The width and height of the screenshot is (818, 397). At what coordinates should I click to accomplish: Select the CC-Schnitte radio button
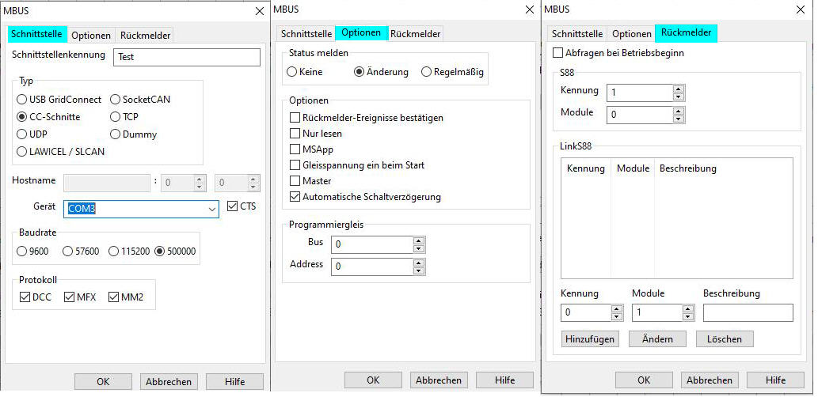coord(22,117)
